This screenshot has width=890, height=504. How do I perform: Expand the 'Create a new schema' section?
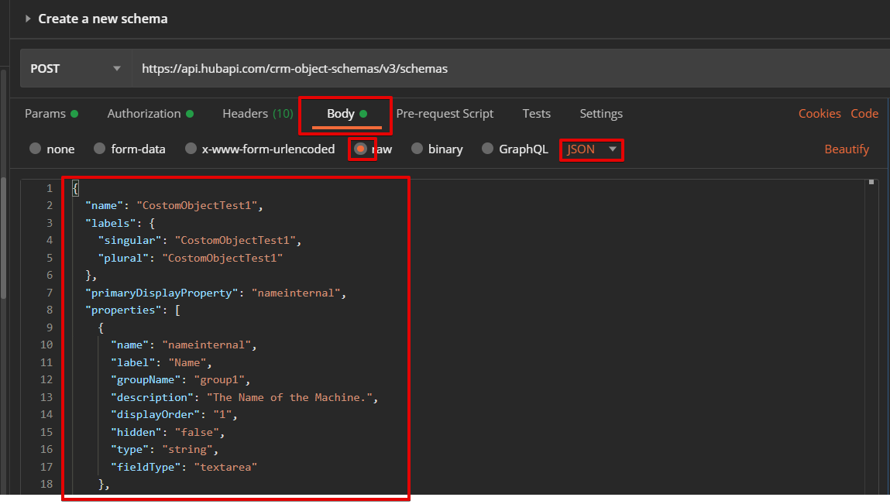[x=28, y=19]
